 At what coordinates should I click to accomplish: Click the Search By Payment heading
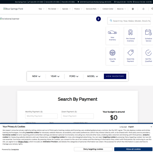(78, 99)
